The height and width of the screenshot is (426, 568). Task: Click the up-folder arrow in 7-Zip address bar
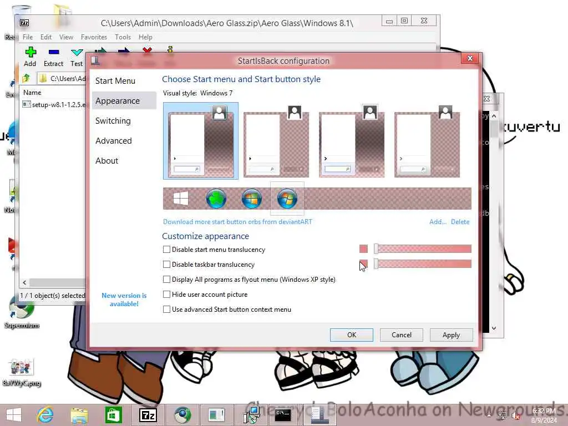(x=26, y=78)
